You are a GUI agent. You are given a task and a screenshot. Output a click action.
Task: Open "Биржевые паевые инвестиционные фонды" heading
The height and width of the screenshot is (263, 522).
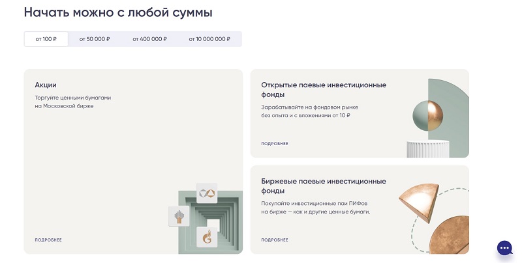tap(324, 186)
